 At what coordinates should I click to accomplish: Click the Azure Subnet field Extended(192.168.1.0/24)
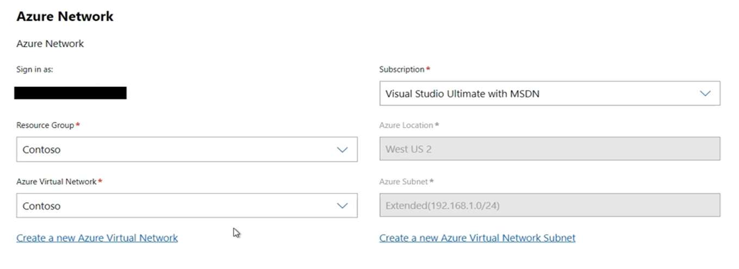click(x=549, y=206)
